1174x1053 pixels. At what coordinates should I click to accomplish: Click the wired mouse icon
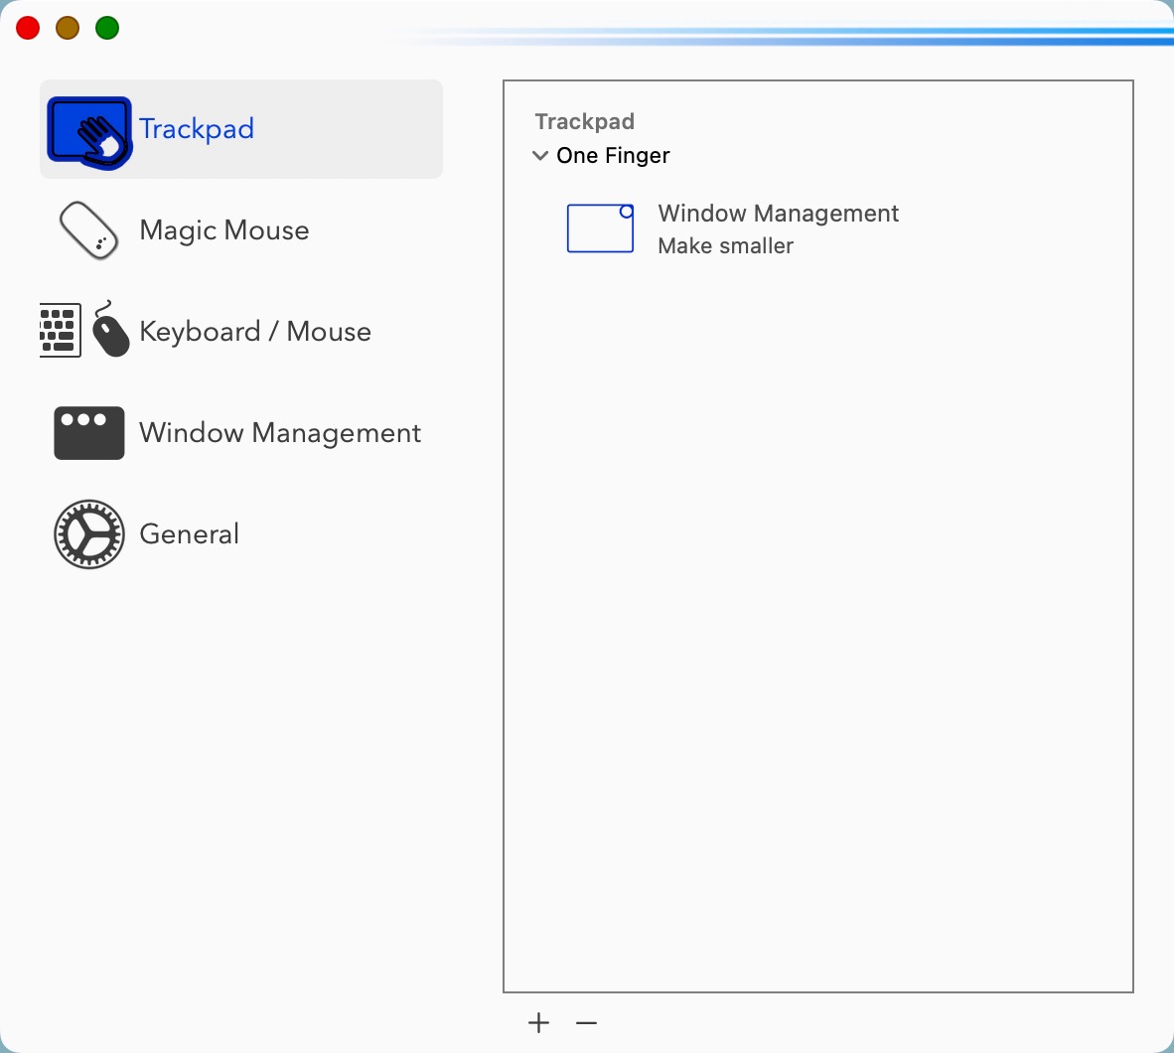pyautogui.click(x=110, y=330)
